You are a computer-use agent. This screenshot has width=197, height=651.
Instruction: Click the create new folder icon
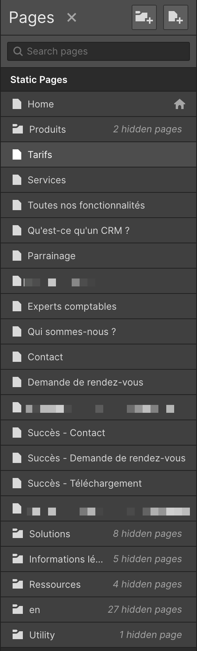(x=144, y=17)
